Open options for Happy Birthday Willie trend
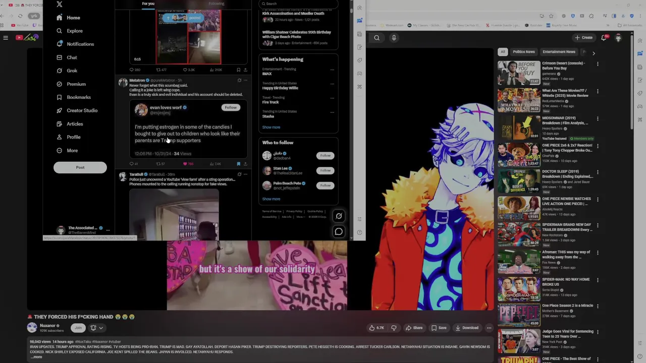The width and height of the screenshot is (646, 363). tap(332, 84)
